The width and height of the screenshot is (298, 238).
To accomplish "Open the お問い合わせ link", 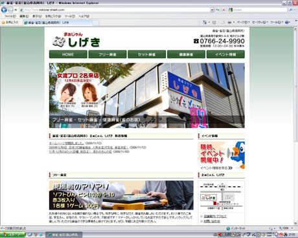I will (212, 221).
